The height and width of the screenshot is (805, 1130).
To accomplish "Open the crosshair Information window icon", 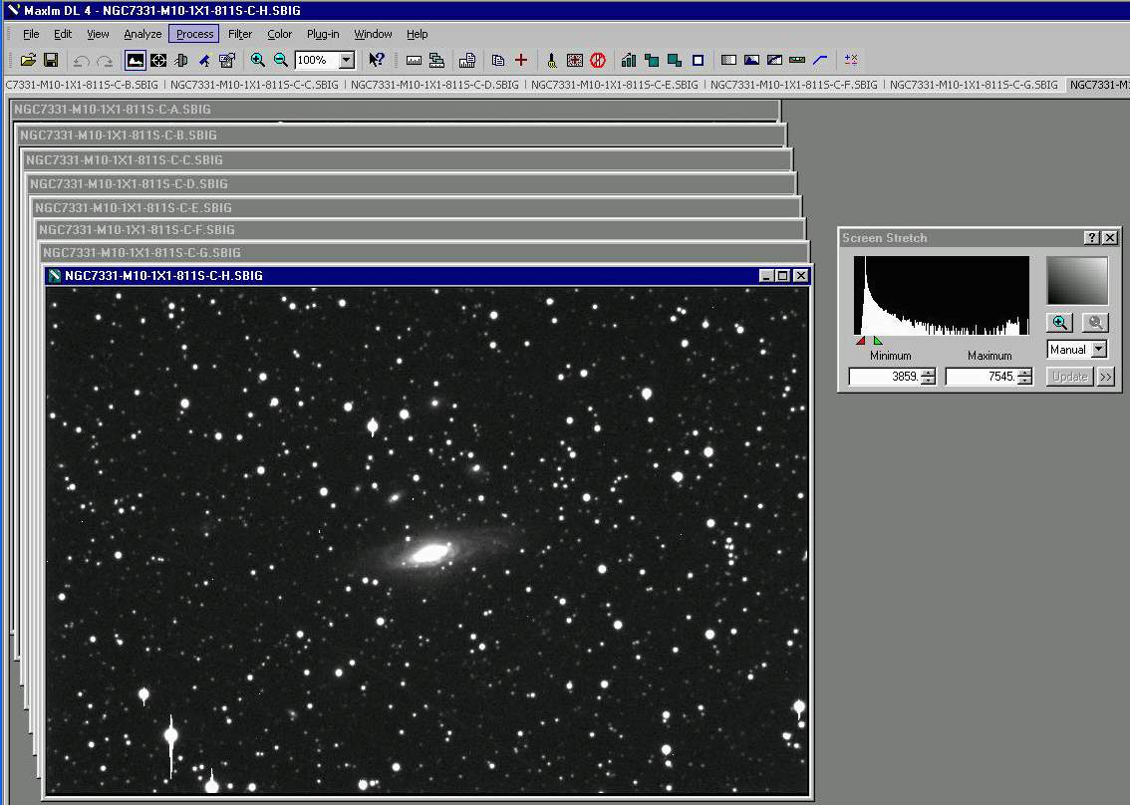I will (x=158, y=61).
